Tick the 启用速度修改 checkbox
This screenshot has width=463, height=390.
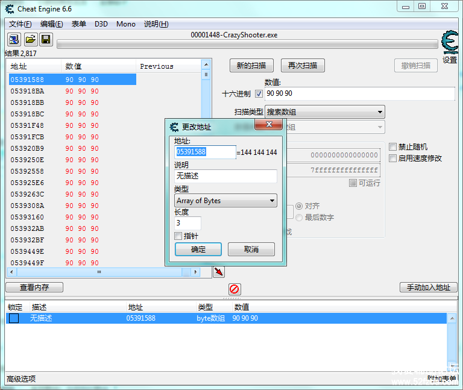tap(393, 158)
